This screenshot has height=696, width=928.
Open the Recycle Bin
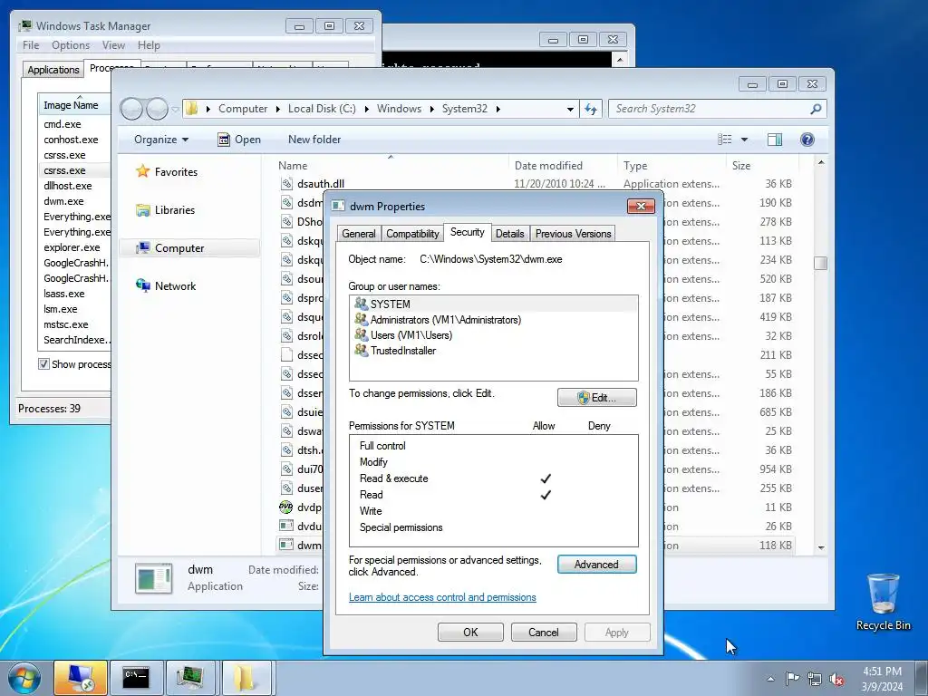(883, 602)
